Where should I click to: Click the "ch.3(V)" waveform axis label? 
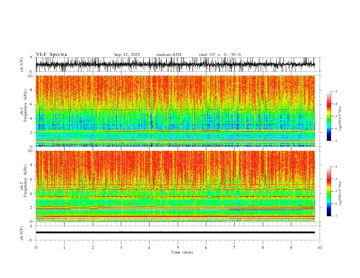pyautogui.click(x=22, y=233)
